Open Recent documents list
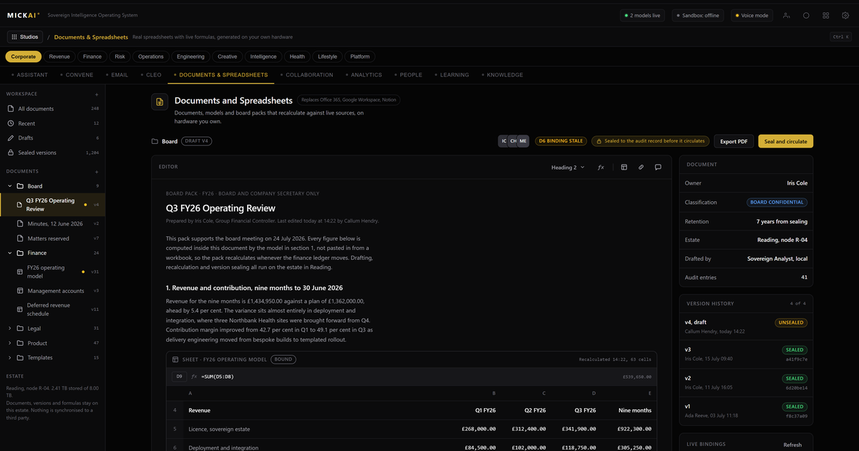This screenshot has height=451, width=859. (52, 123)
